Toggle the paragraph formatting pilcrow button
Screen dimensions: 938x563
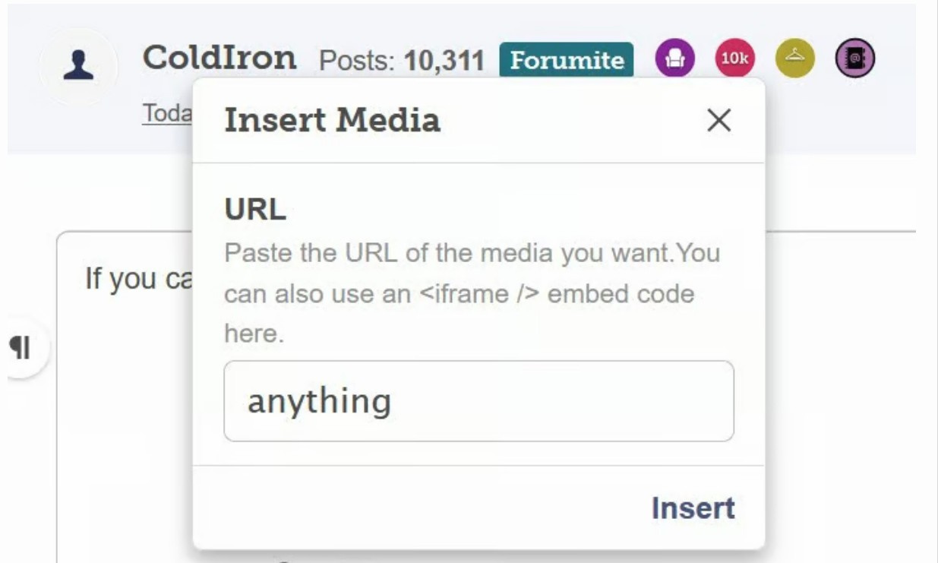(21, 349)
